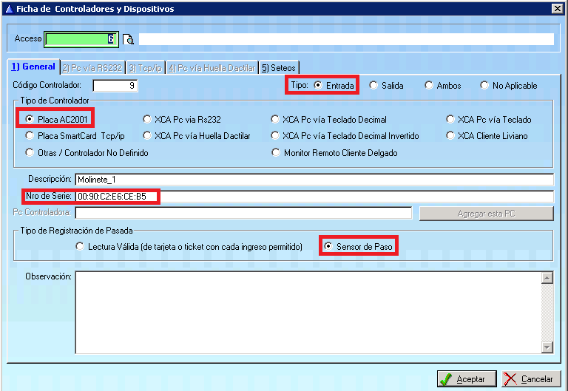The height and width of the screenshot is (391, 568).
Task: Open the 1) General tab
Action: [33, 67]
